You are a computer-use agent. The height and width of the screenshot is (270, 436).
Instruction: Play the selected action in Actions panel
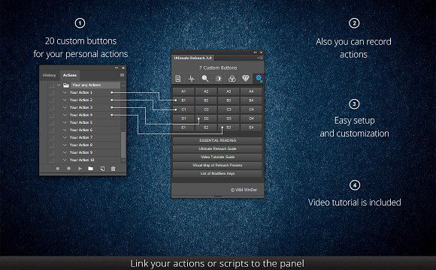pos(80,169)
